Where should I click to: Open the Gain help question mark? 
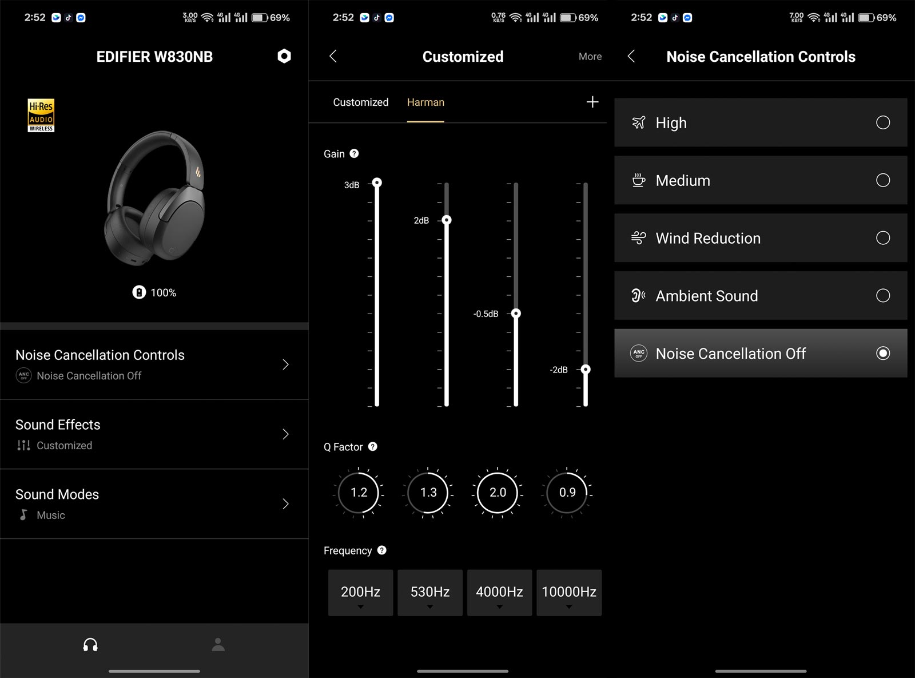(x=354, y=153)
